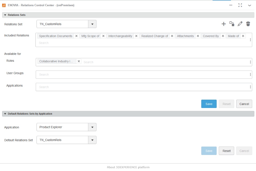256x171 pixels.
Task: Open the Application dropdown showing Product Explorer
Action: [92, 127]
